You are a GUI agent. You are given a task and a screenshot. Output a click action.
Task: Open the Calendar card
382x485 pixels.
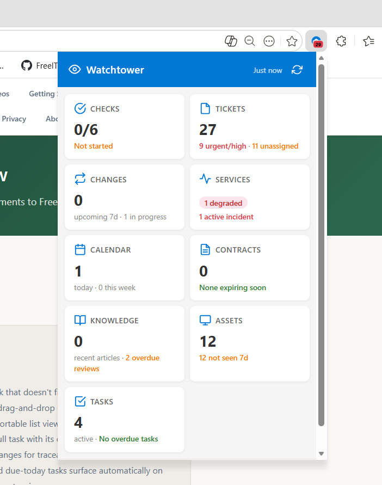(x=125, y=268)
